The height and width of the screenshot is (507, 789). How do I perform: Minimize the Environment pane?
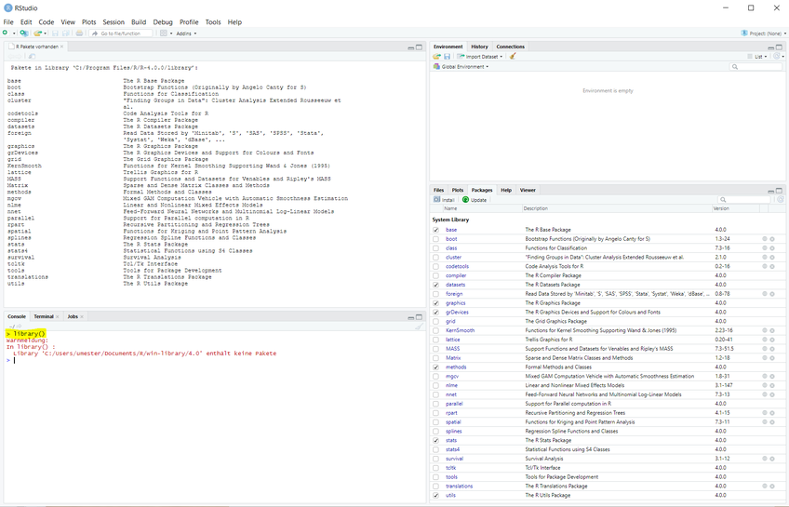771,47
